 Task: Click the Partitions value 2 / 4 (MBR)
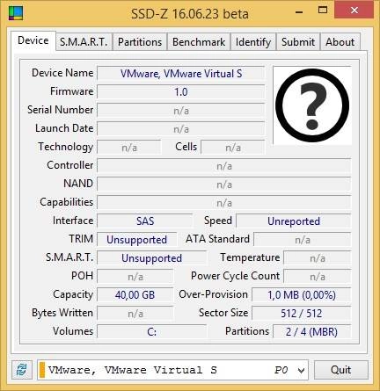pos(311,332)
